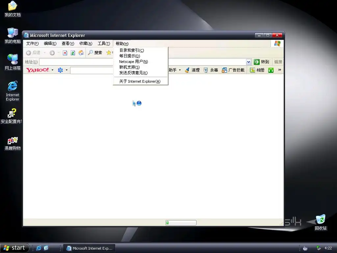Image resolution: width=337 pixels, height=253 pixels.
Task: Select 易趣购物 eBay desktop icon
Action: click(13, 143)
